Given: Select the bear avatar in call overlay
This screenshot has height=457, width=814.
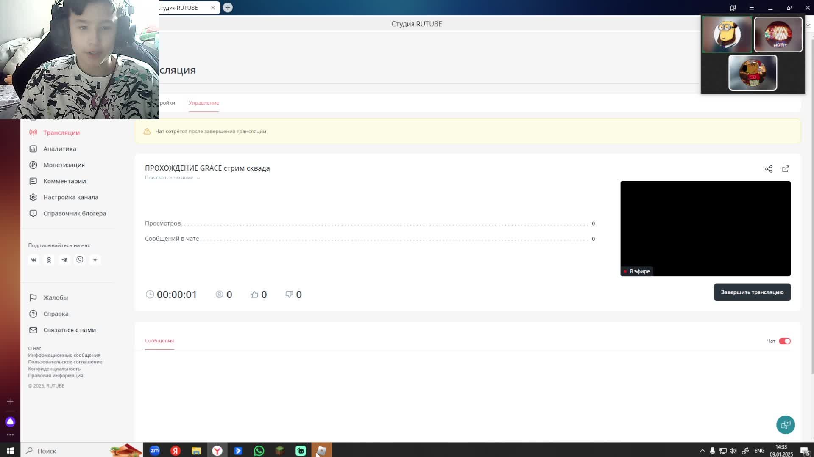Looking at the screenshot, I should tap(753, 73).
